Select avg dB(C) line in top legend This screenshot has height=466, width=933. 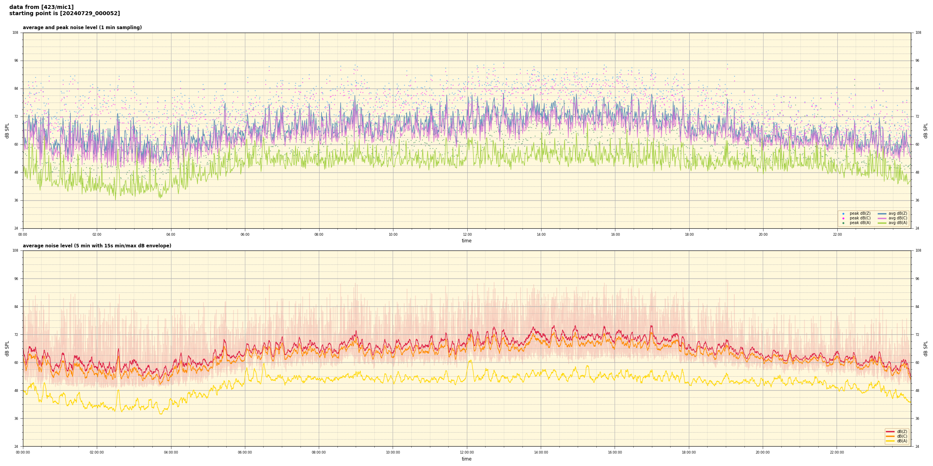pyautogui.click(x=882, y=218)
